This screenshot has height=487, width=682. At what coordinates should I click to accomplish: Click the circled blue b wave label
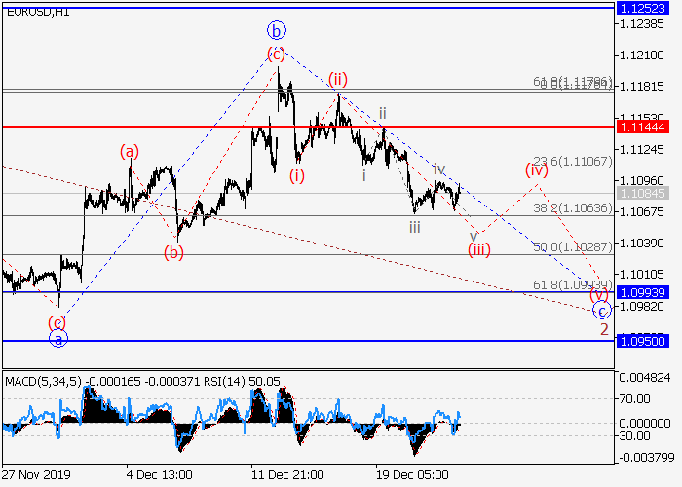(278, 29)
